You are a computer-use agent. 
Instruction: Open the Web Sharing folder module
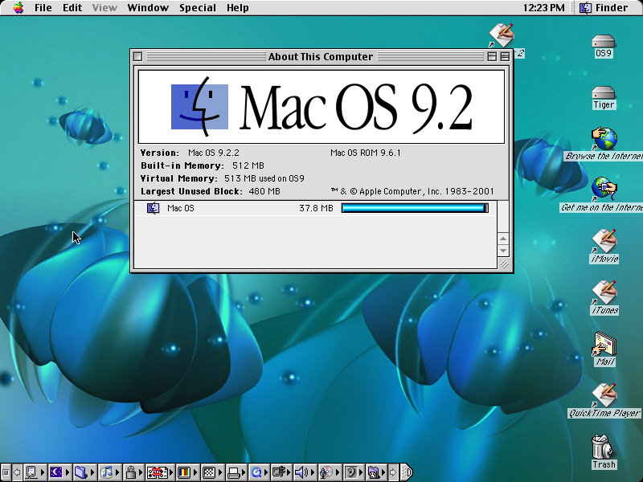click(376, 472)
